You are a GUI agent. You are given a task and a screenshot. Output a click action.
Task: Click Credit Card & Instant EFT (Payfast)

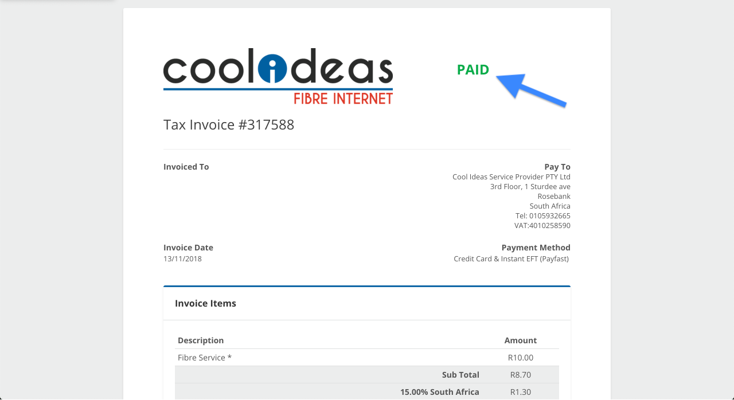pos(512,258)
